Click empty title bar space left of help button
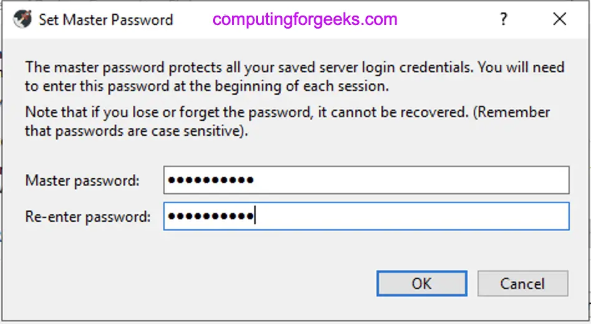Viewport: 591px width, 324px height. click(446, 19)
